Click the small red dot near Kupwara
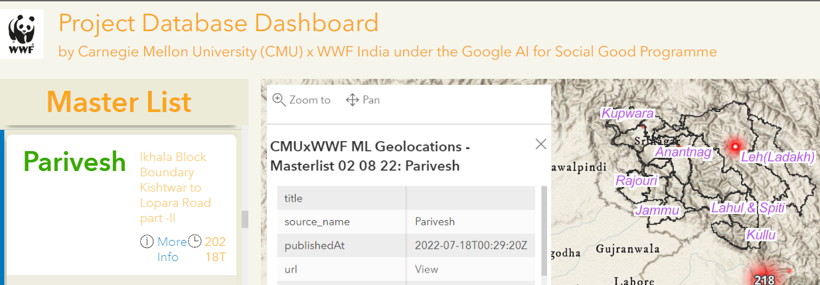820x285 pixels. [643, 125]
